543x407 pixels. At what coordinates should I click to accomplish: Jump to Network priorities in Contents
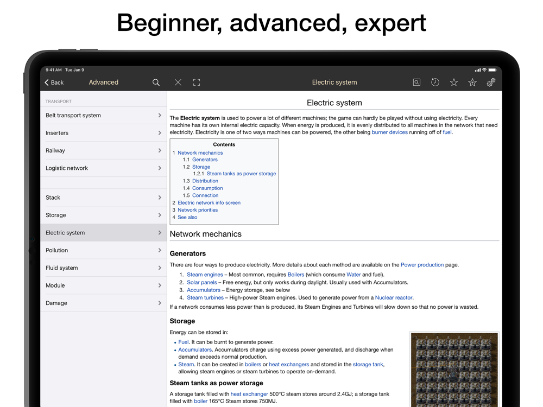[198, 210]
